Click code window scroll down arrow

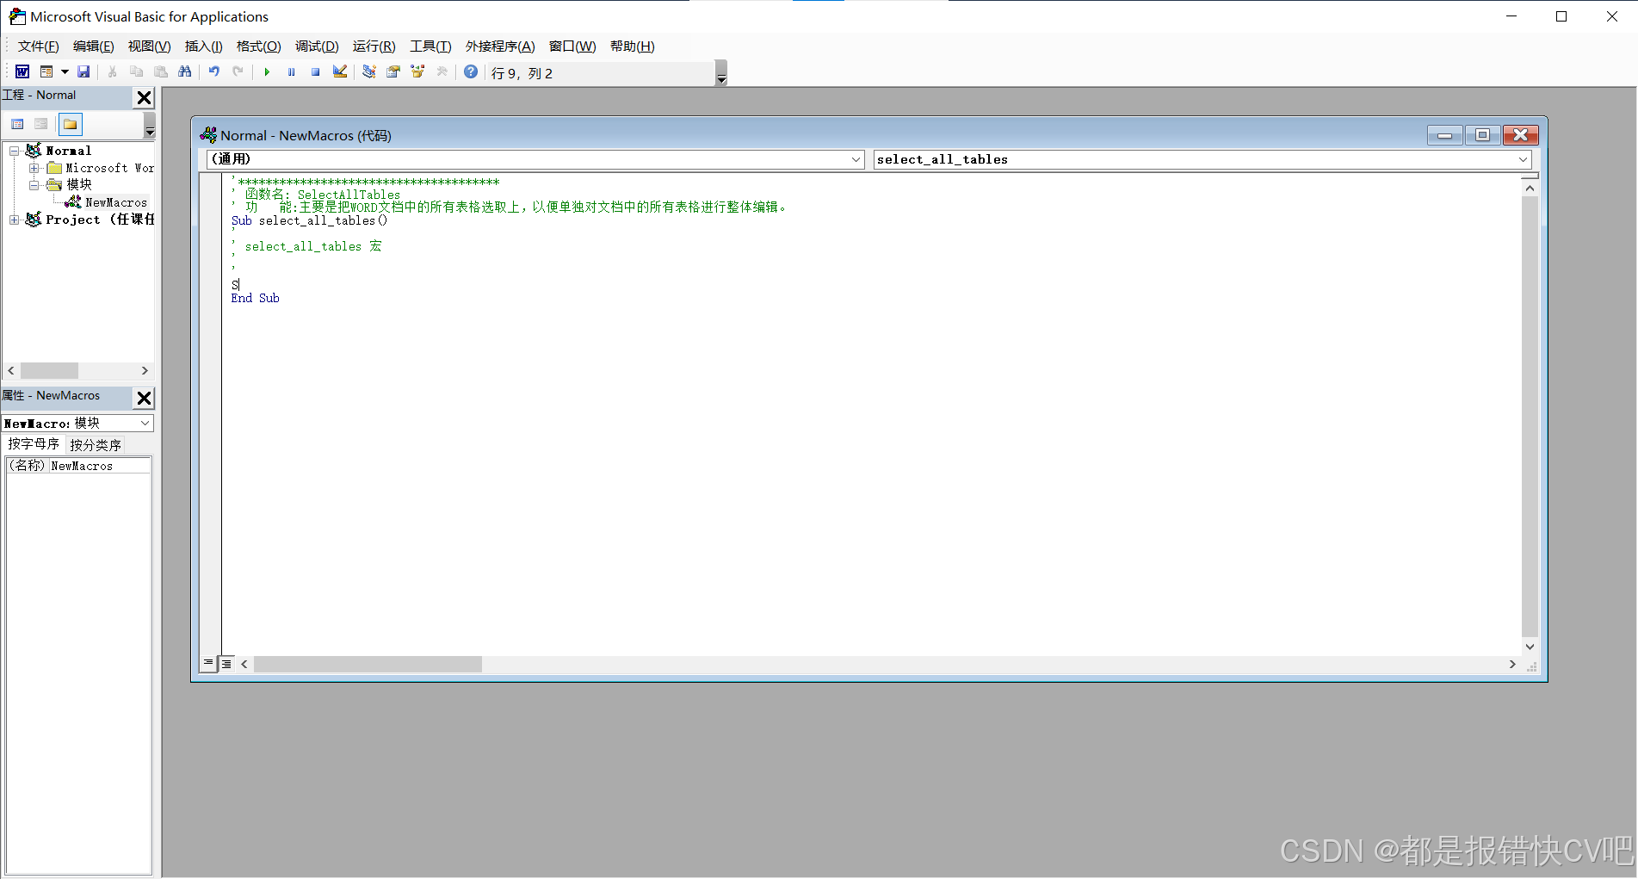tap(1530, 647)
